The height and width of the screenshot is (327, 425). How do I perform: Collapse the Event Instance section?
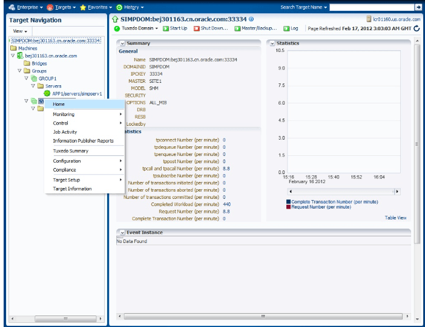click(122, 233)
